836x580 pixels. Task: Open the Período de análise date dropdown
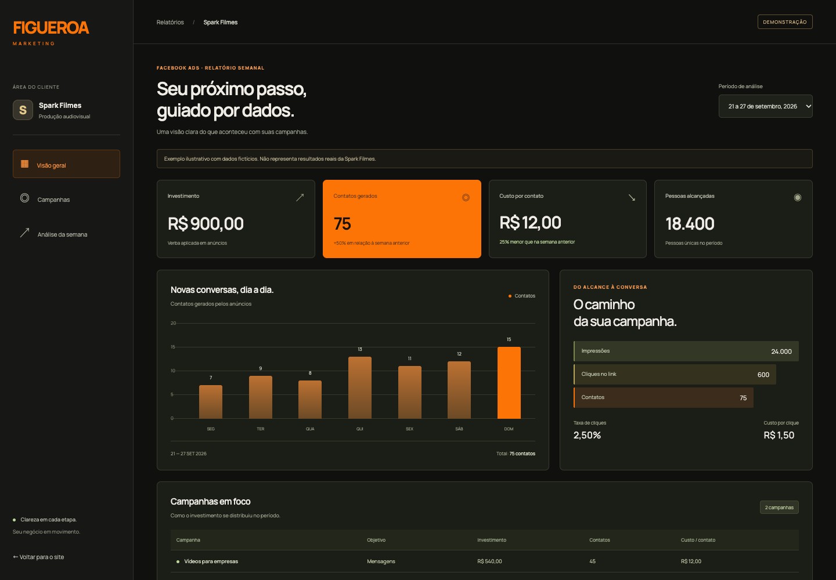click(765, 106)
